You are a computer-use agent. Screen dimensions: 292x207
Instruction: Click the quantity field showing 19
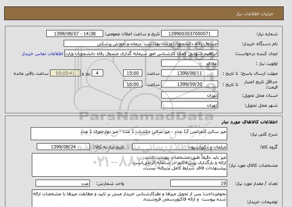(x=198, y=183)
